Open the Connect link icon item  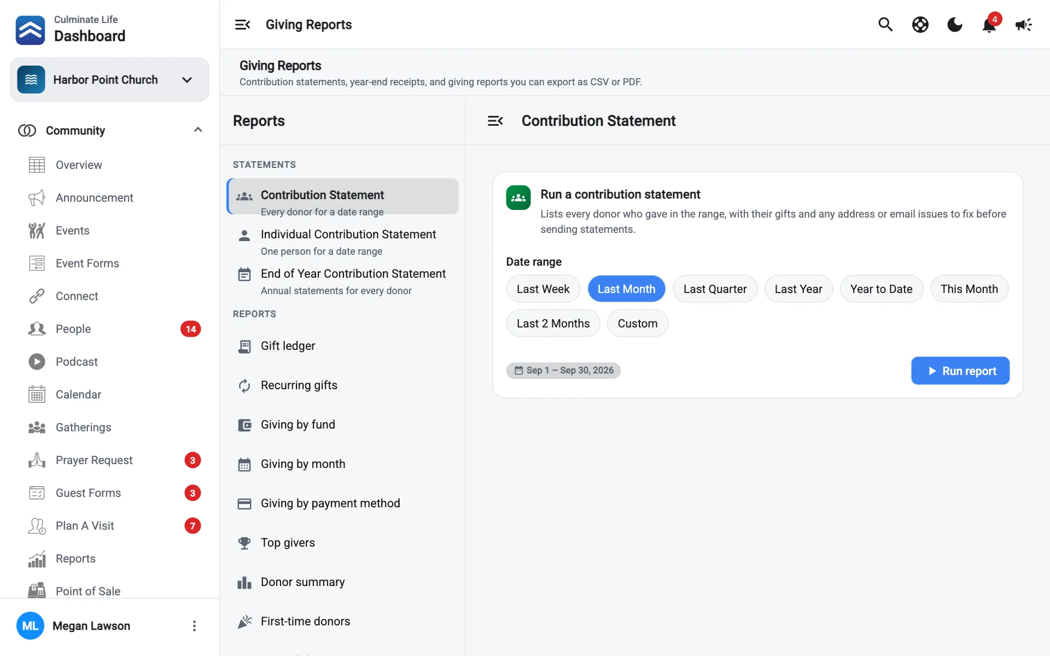pyautogui.click(x=109, y=296)
